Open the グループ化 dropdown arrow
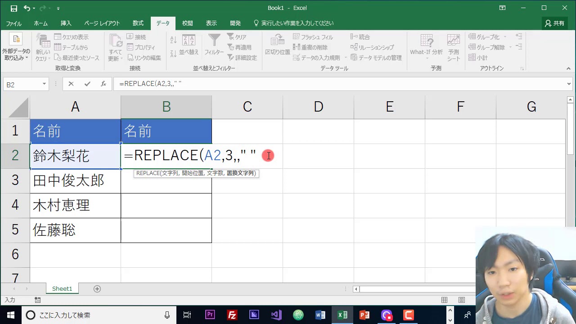The height and width of the screenshot is (324, 576). pos(505,37)
